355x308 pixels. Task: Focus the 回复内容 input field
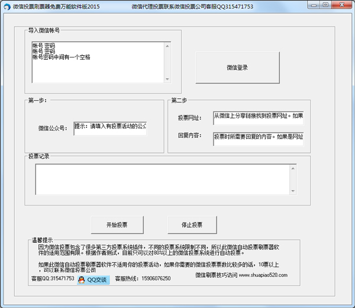[x=258, y=139]
